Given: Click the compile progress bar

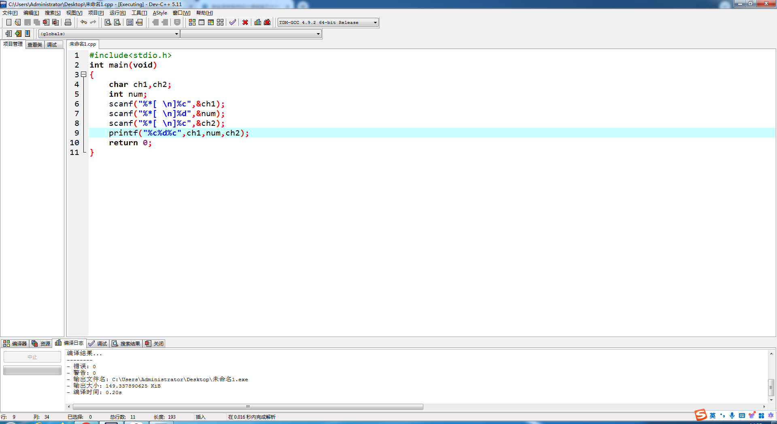Looking at the screenshot, I should (x=32, y=370).
